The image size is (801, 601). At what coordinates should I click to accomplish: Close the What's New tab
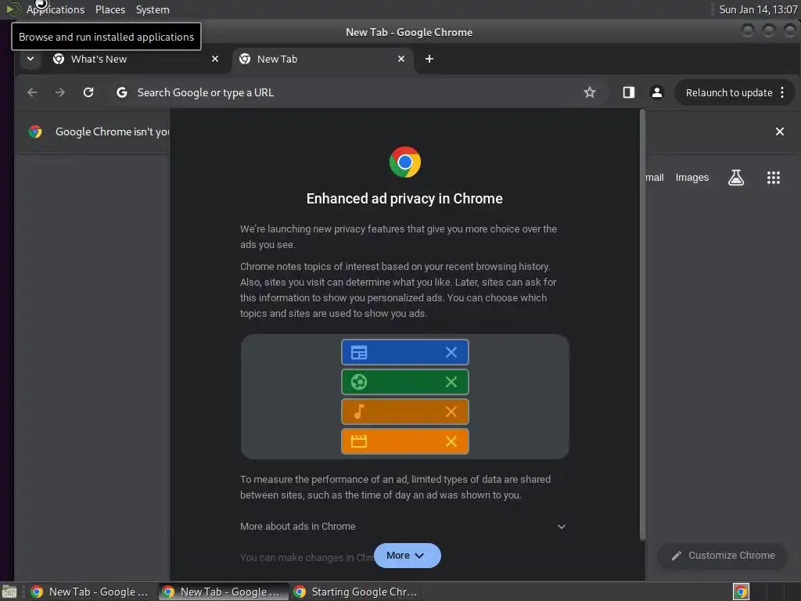(x=215, y=59)
